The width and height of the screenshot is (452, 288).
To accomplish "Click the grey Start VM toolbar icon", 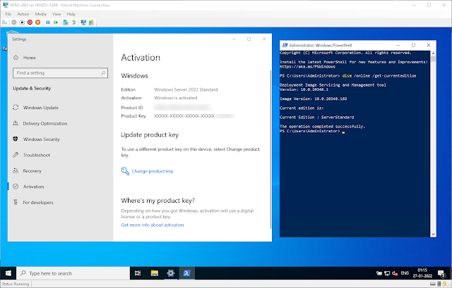I will tap(14, 22).
